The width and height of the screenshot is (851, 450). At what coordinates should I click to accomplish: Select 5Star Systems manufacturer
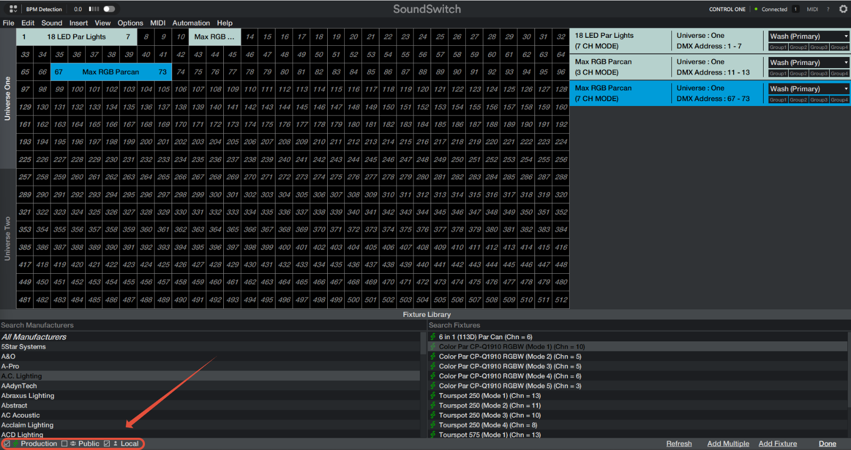(x=210, y=347)
